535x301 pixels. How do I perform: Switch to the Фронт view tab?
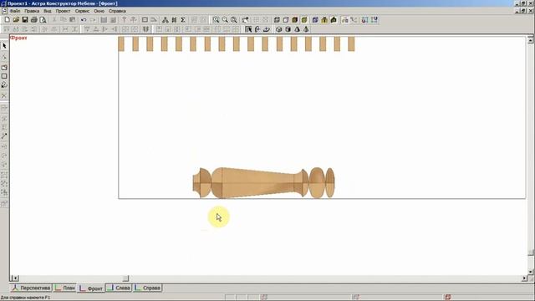[91, 288]
